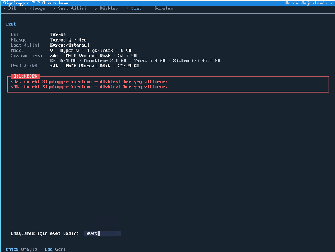The image size is (335, 252).
Task: Click the Sistem diski label
Action: click(x=26, y=55)
